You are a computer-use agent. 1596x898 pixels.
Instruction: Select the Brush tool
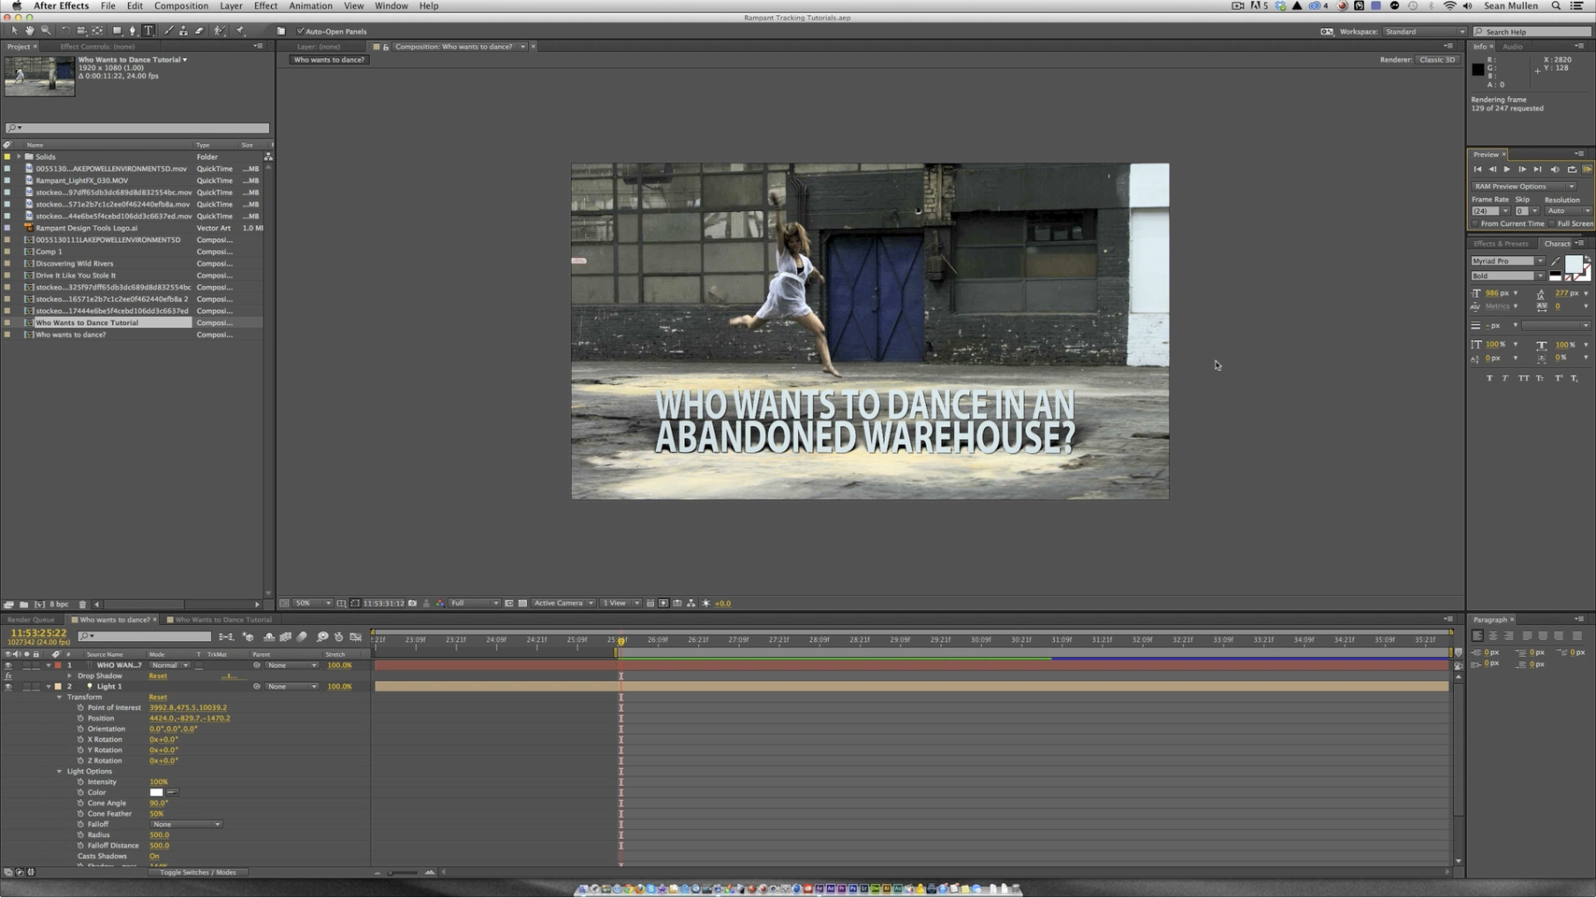169,31
